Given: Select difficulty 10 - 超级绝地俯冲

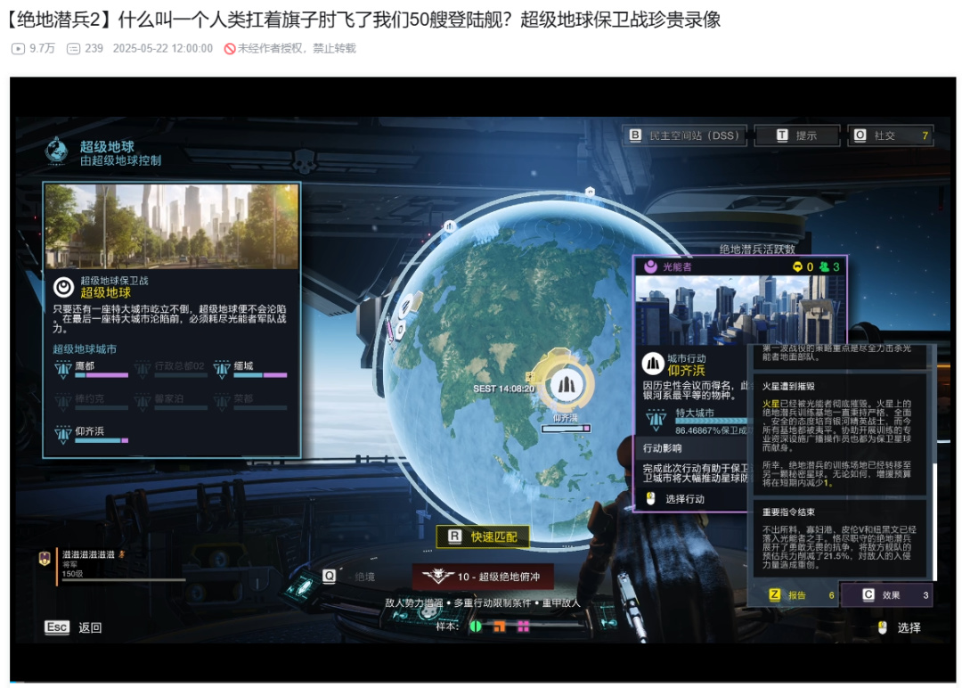Looking at the screenshot, I should 483,577.
